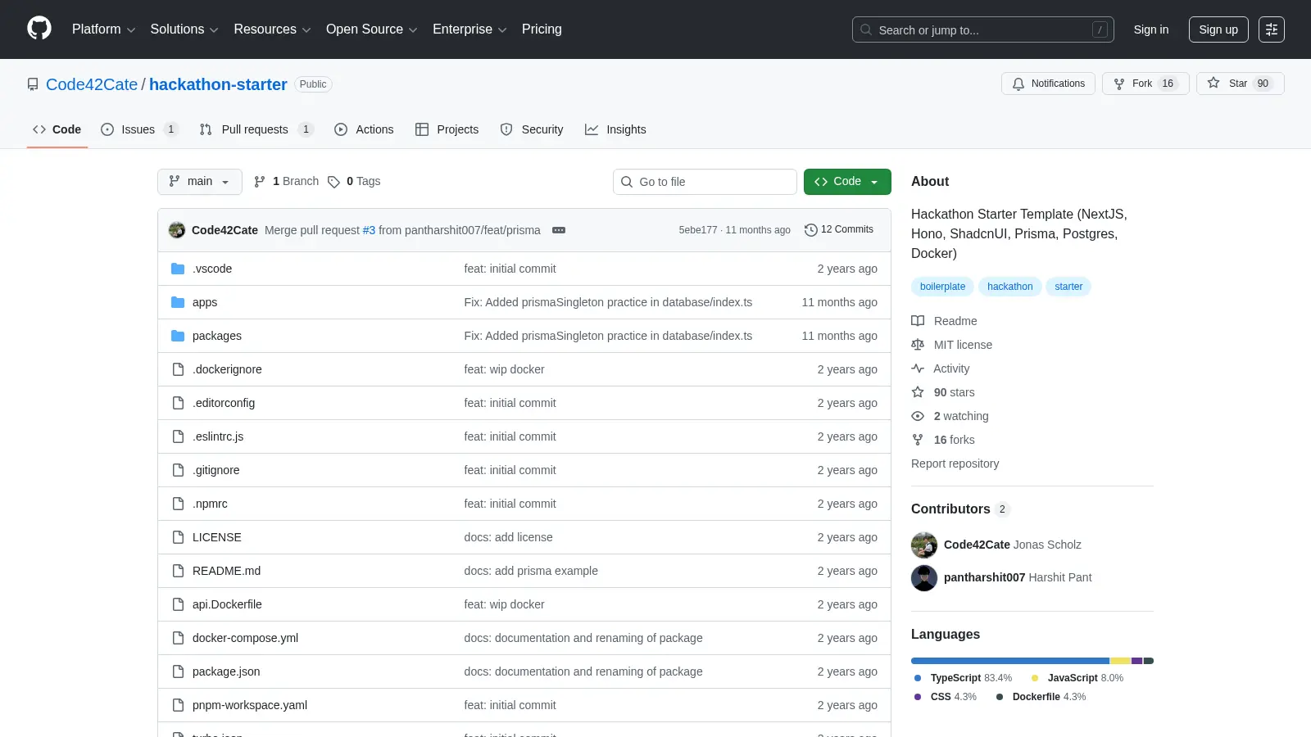Expand commit message details ellipsis
Screen dimensions: 1311x737
[x=559, y=230]
